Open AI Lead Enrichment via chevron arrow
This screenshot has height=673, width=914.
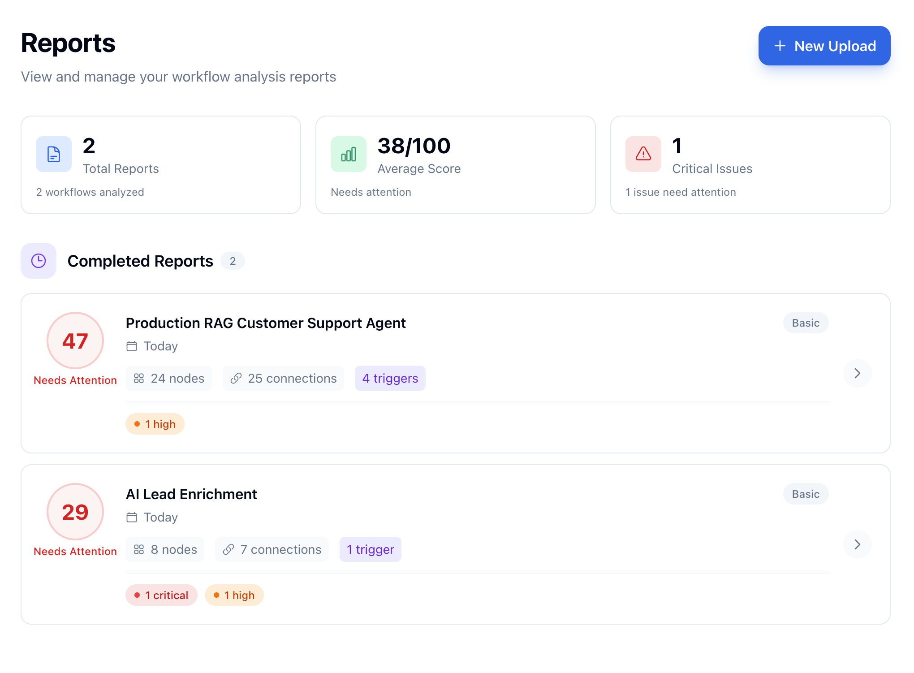click(x=857, y=544)
